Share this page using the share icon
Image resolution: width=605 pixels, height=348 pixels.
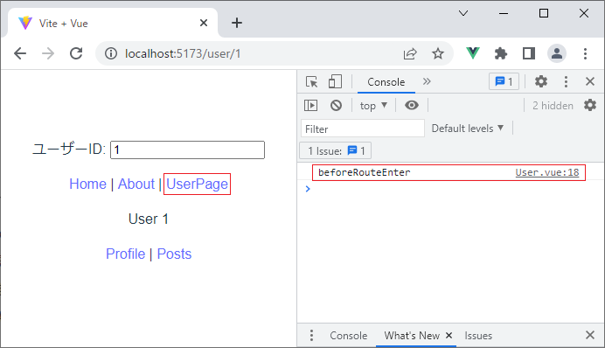click(410, 53)
